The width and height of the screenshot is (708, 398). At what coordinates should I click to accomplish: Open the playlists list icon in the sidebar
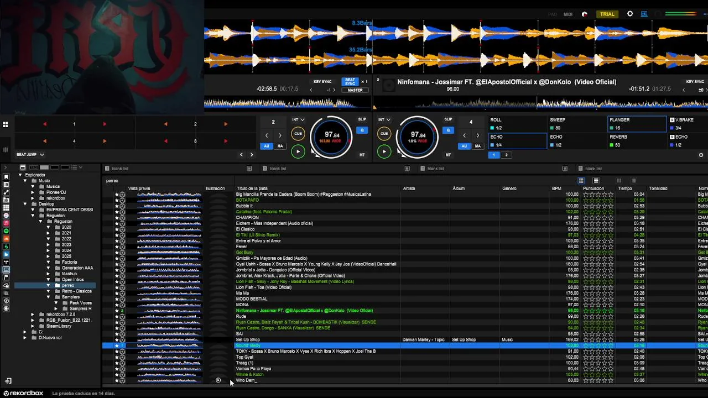pos(6,184)
